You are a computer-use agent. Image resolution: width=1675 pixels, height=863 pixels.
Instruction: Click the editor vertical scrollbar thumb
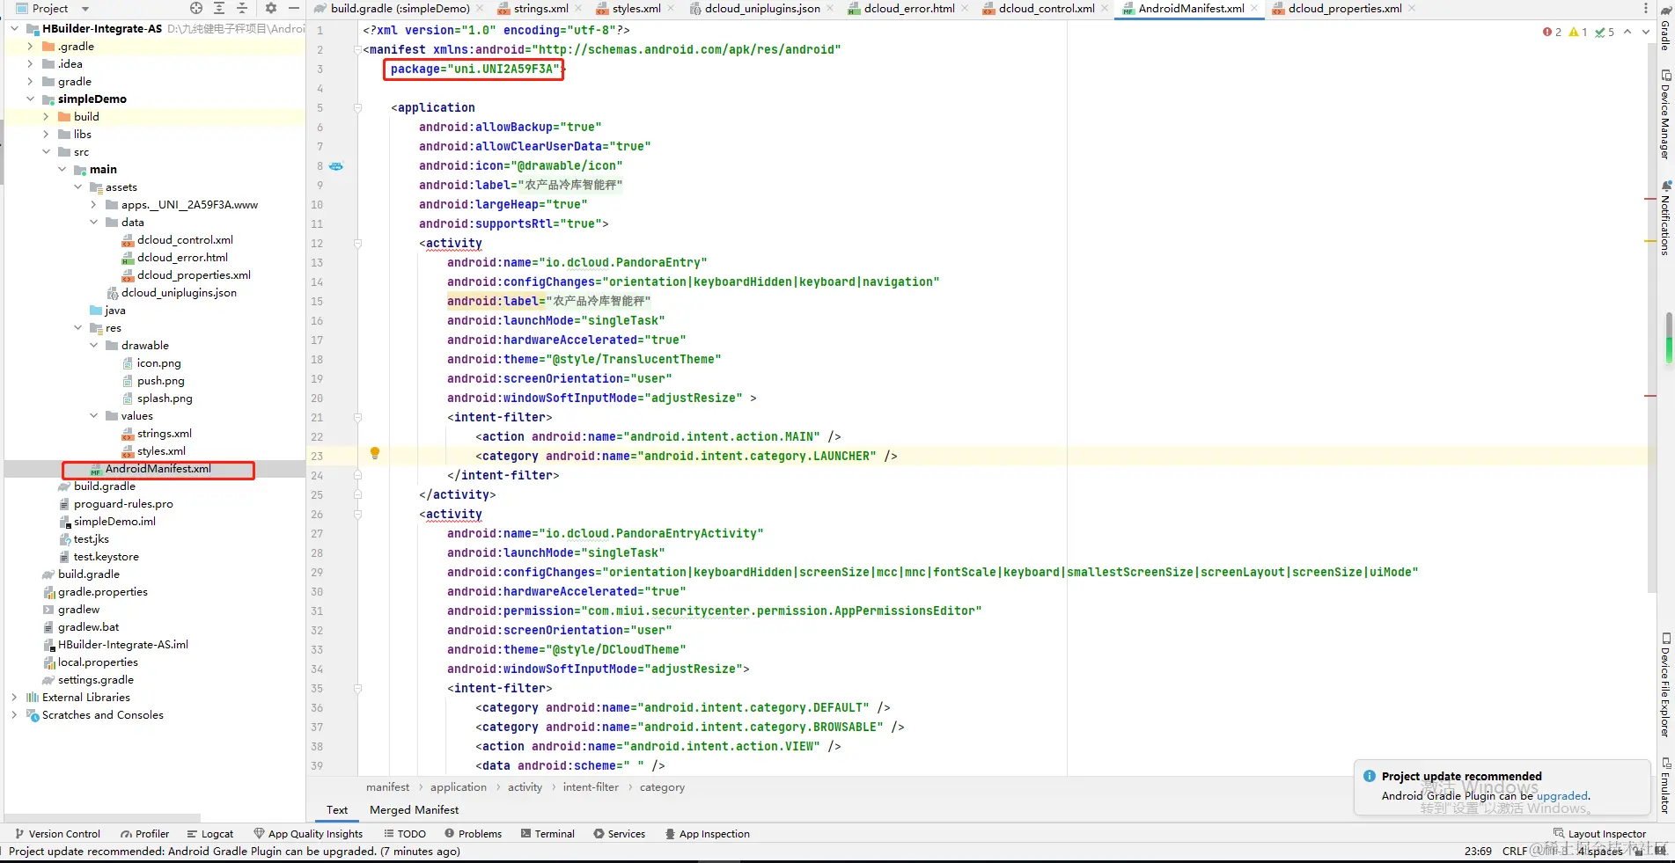(1669, 337)
